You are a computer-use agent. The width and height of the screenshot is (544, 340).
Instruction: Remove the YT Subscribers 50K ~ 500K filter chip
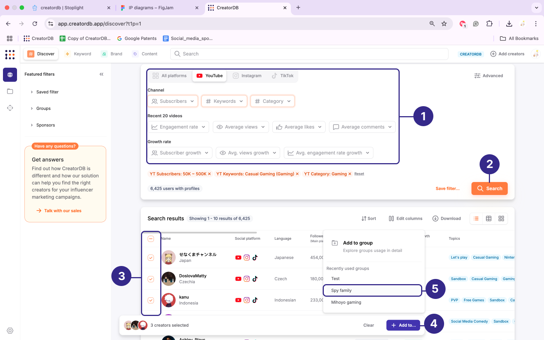pos(209,174)
